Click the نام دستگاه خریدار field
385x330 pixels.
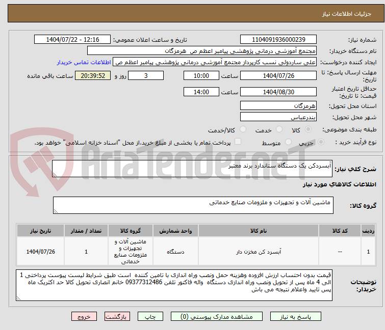[x=202, y=51]
